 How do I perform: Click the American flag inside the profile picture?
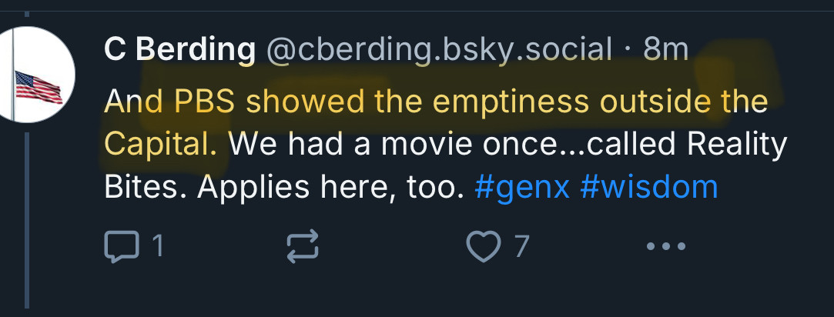pyautogui.click(x=39, y=87)
